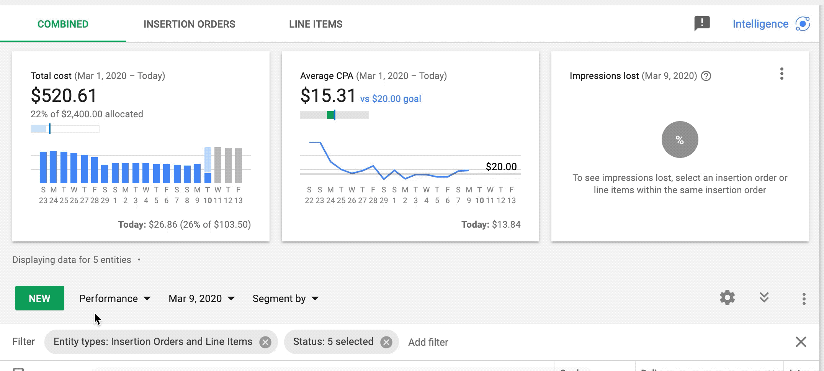824x371 pixels.
Task: Remove the Status filter chip
Action: [386, 342]
